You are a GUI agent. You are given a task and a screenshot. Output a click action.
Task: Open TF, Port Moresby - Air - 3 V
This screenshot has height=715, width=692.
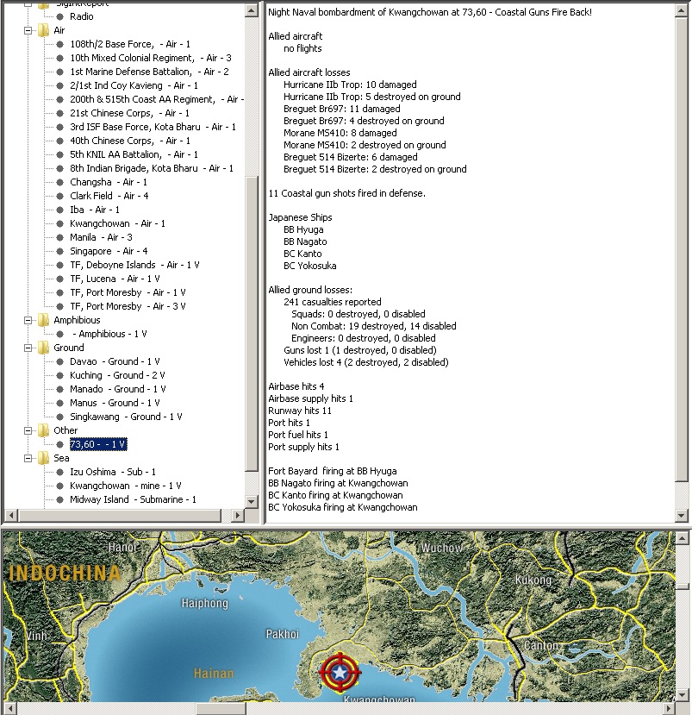[x=128, y=306]
